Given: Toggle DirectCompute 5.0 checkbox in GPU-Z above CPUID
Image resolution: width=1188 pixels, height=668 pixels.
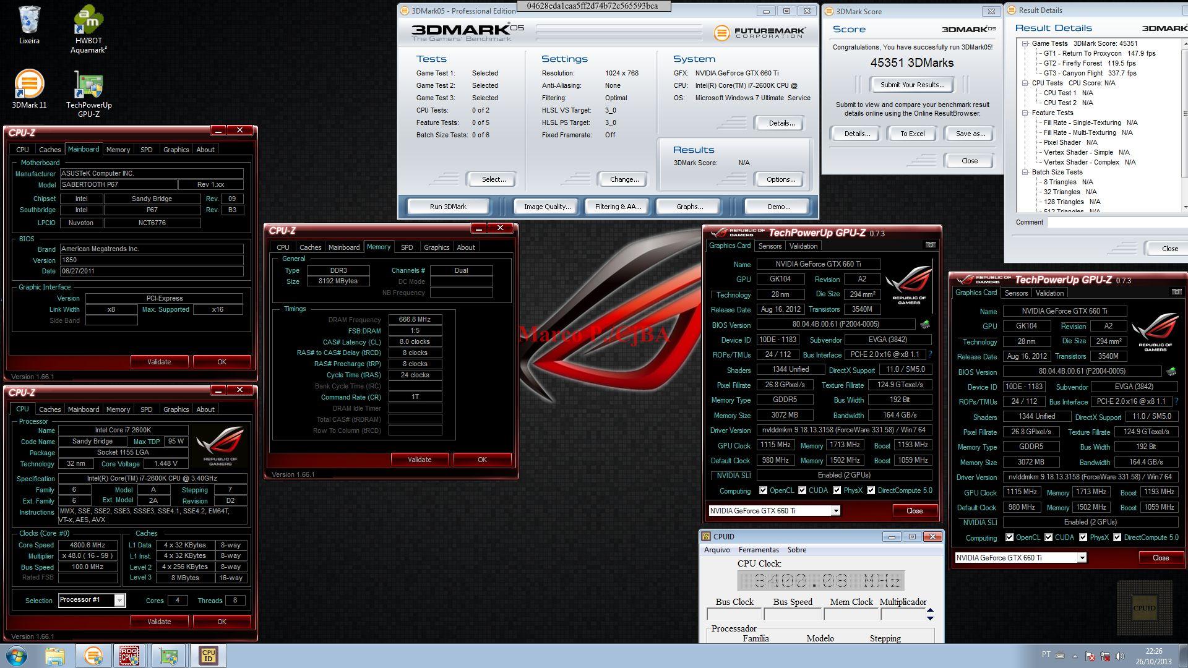Looking at the screenshot, I should point(871,490).
